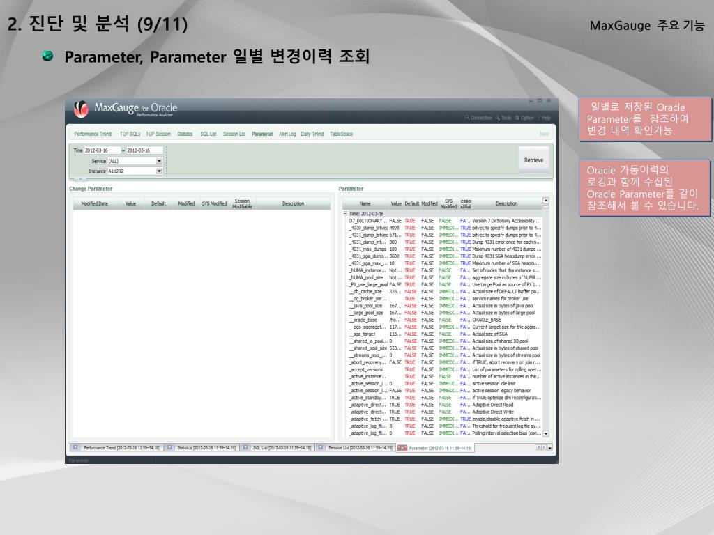Viewport: 714px width, 535px height.
Task: Click description 'Actual size of SGA'
Action: tap(489, 334)
